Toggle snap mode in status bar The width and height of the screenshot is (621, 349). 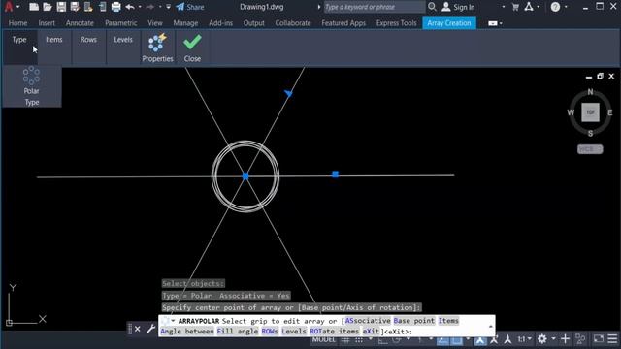pyautogui.click(x=359, y=340)
